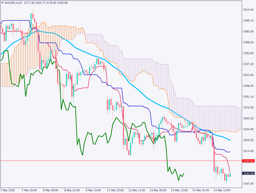The width and height of the screenshot is (256, 193).
Task: Click the 11 May 23:00 time label
Action: point(115,190)
